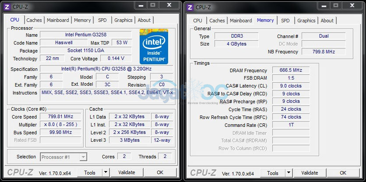The image size is (366, 182).
Task: Click memory Size value 4 GBytes
Action: [236, 44]
